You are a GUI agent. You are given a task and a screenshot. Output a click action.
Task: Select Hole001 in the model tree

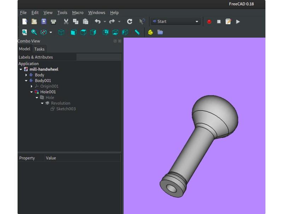pos(48,92)
